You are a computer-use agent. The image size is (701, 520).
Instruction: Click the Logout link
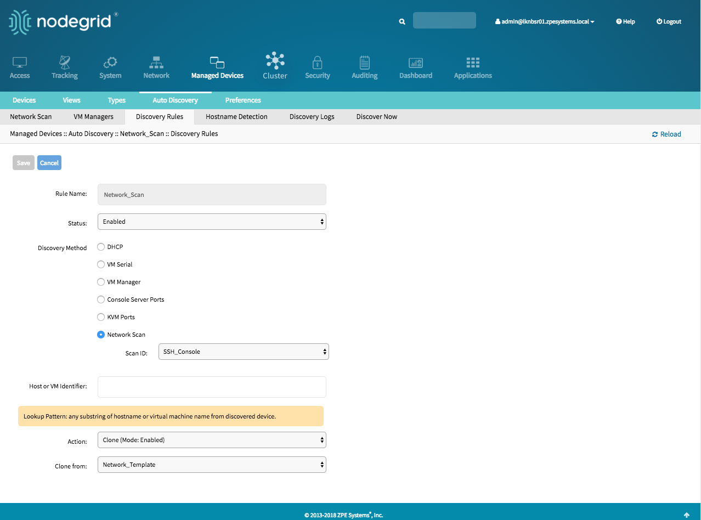(669, 21)
